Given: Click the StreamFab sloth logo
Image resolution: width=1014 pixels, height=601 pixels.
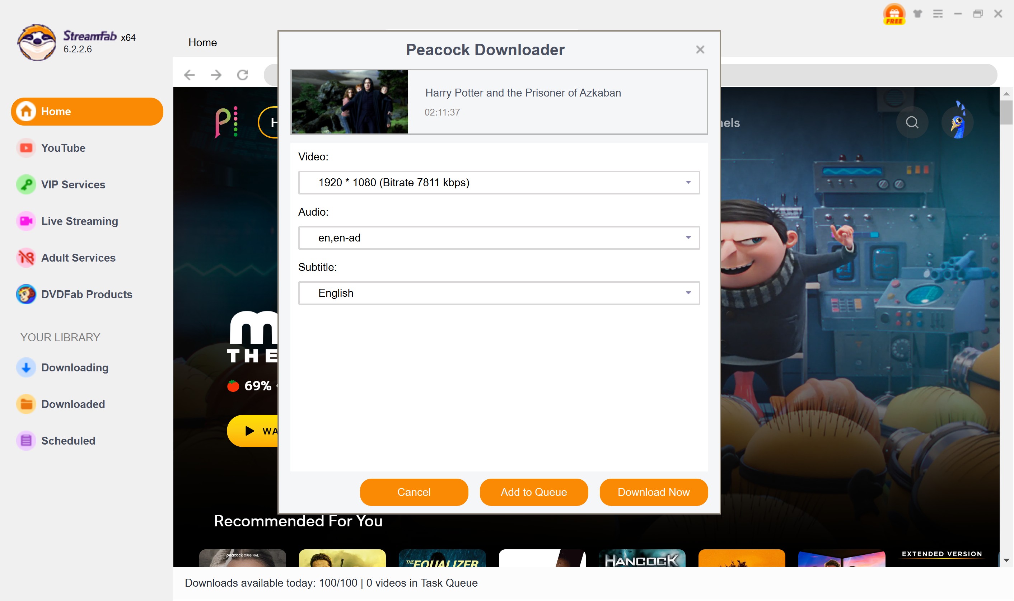Looking at the screenshot, I should 37,43.
